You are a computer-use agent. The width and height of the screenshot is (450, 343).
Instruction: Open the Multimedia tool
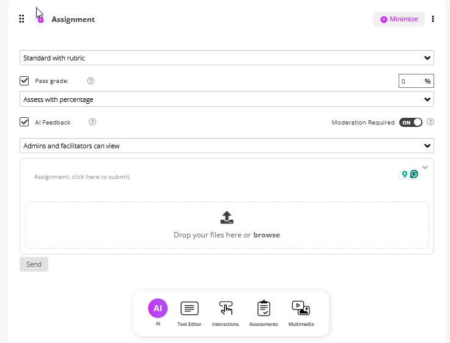(301, 314)
